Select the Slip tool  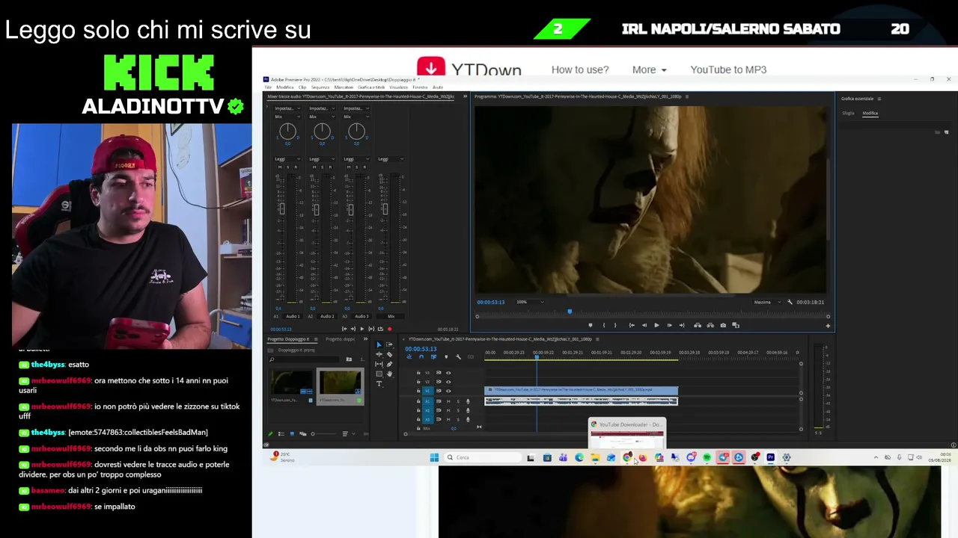pyautogui.click(x=379, y=365)
